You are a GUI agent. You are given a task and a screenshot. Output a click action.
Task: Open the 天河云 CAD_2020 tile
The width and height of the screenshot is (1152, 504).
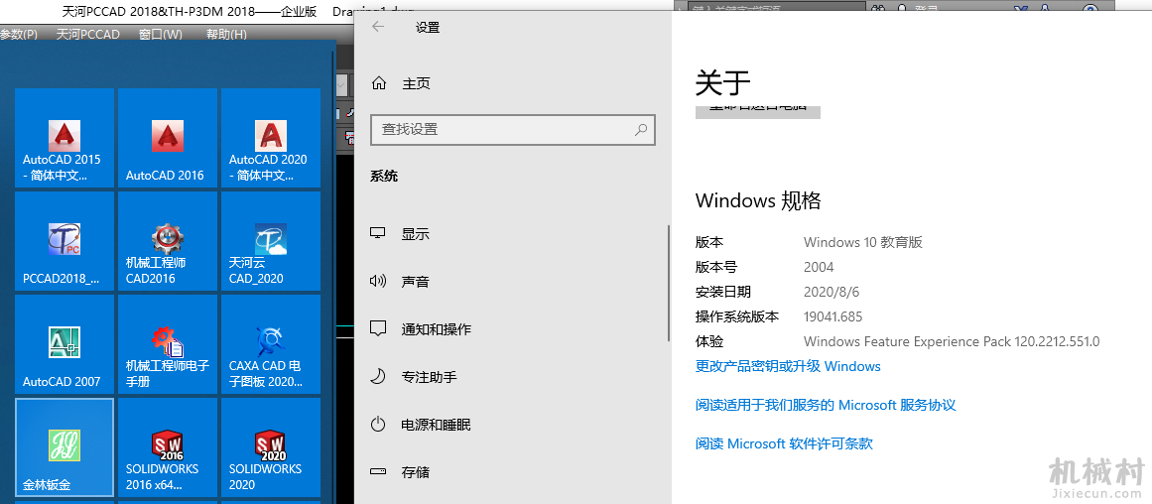pyautogui.click(x=271, y=241)
